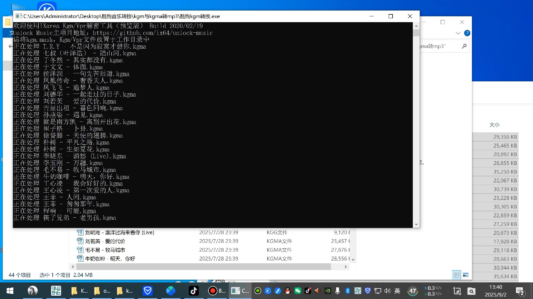Open the Windows Start menu

10,291
